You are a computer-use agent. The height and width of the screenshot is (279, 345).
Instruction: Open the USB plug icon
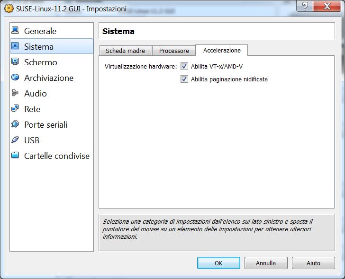tap(15, 140)
